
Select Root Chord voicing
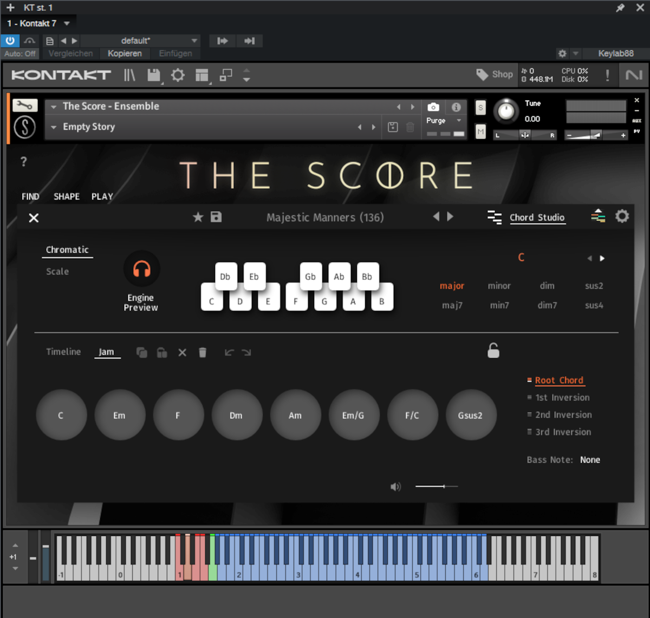tap(559, 380)
